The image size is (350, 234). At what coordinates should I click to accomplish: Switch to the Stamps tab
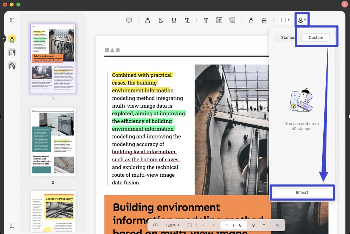tap(288, 38)
